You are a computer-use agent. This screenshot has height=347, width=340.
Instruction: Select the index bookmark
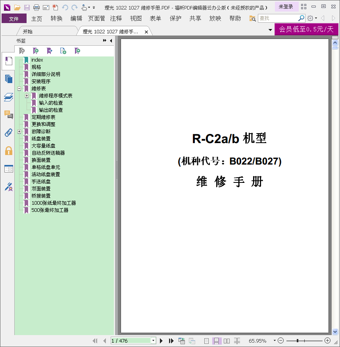tap(37, 60)
